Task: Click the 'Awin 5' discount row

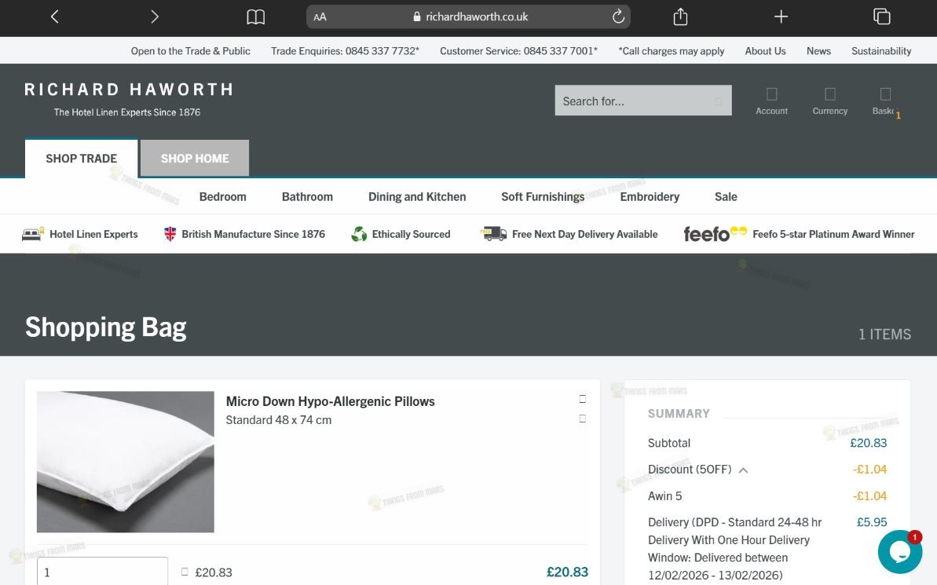Action: coord(767,496)
